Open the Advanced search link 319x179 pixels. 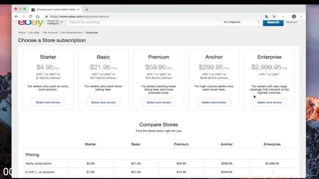[x=291, y=22]
